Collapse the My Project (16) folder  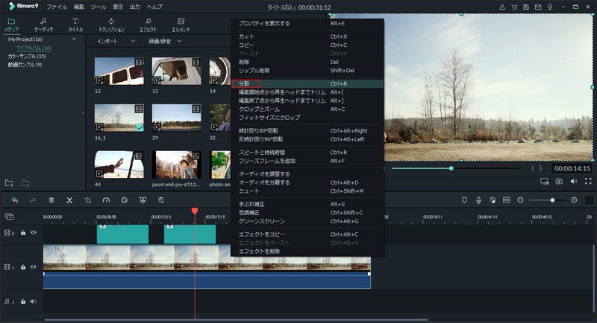(x=74, y=39)
